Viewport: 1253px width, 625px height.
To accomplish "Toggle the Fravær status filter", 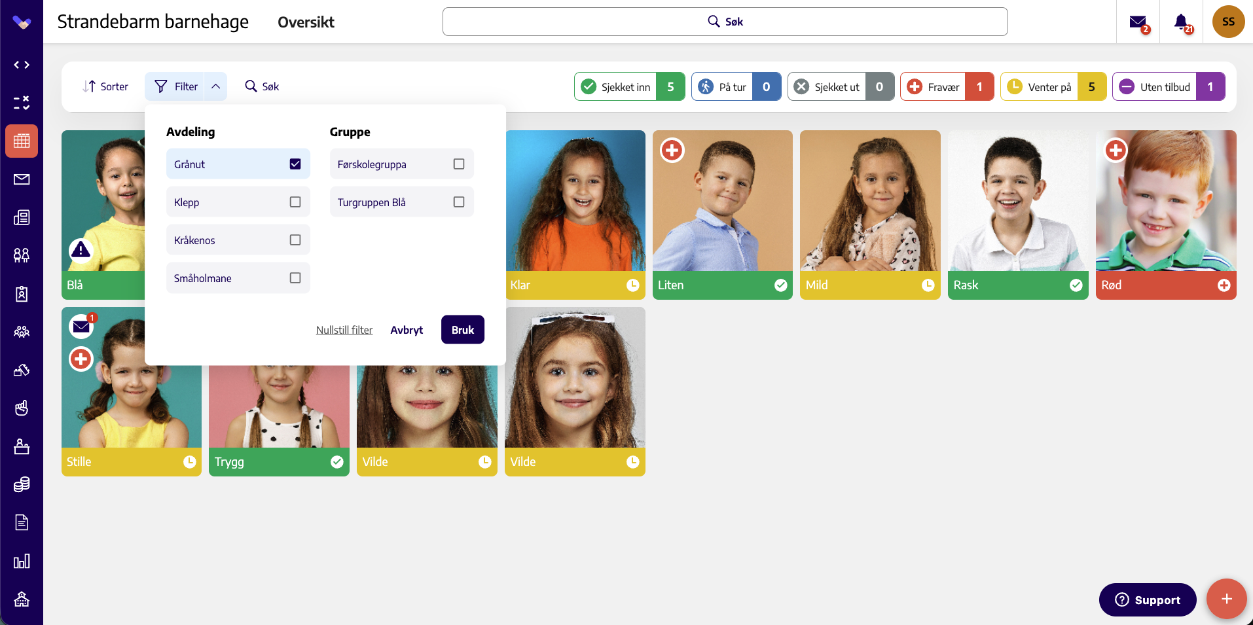I will click(x=947, y=86).
